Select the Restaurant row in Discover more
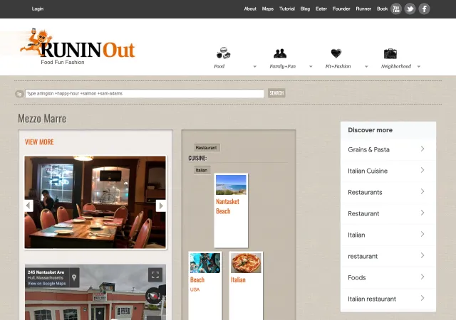 [388, 213]
